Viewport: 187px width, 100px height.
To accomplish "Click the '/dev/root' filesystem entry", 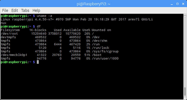I will click(x=9, y=33).
